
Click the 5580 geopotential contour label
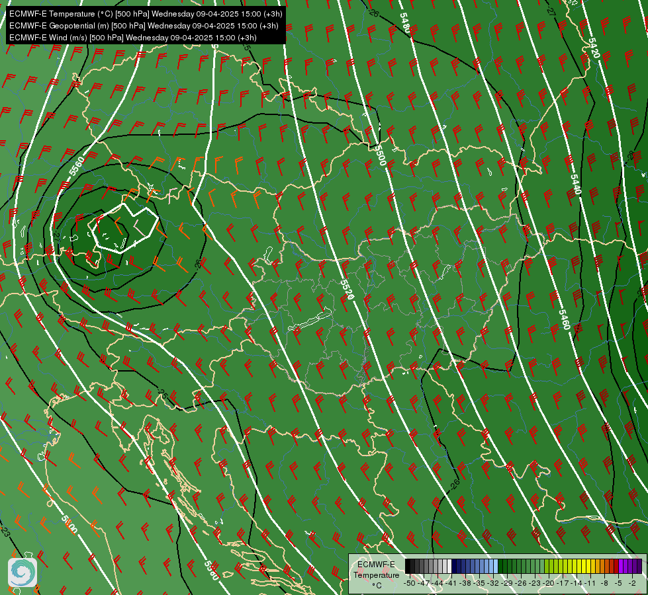point(210,571)
